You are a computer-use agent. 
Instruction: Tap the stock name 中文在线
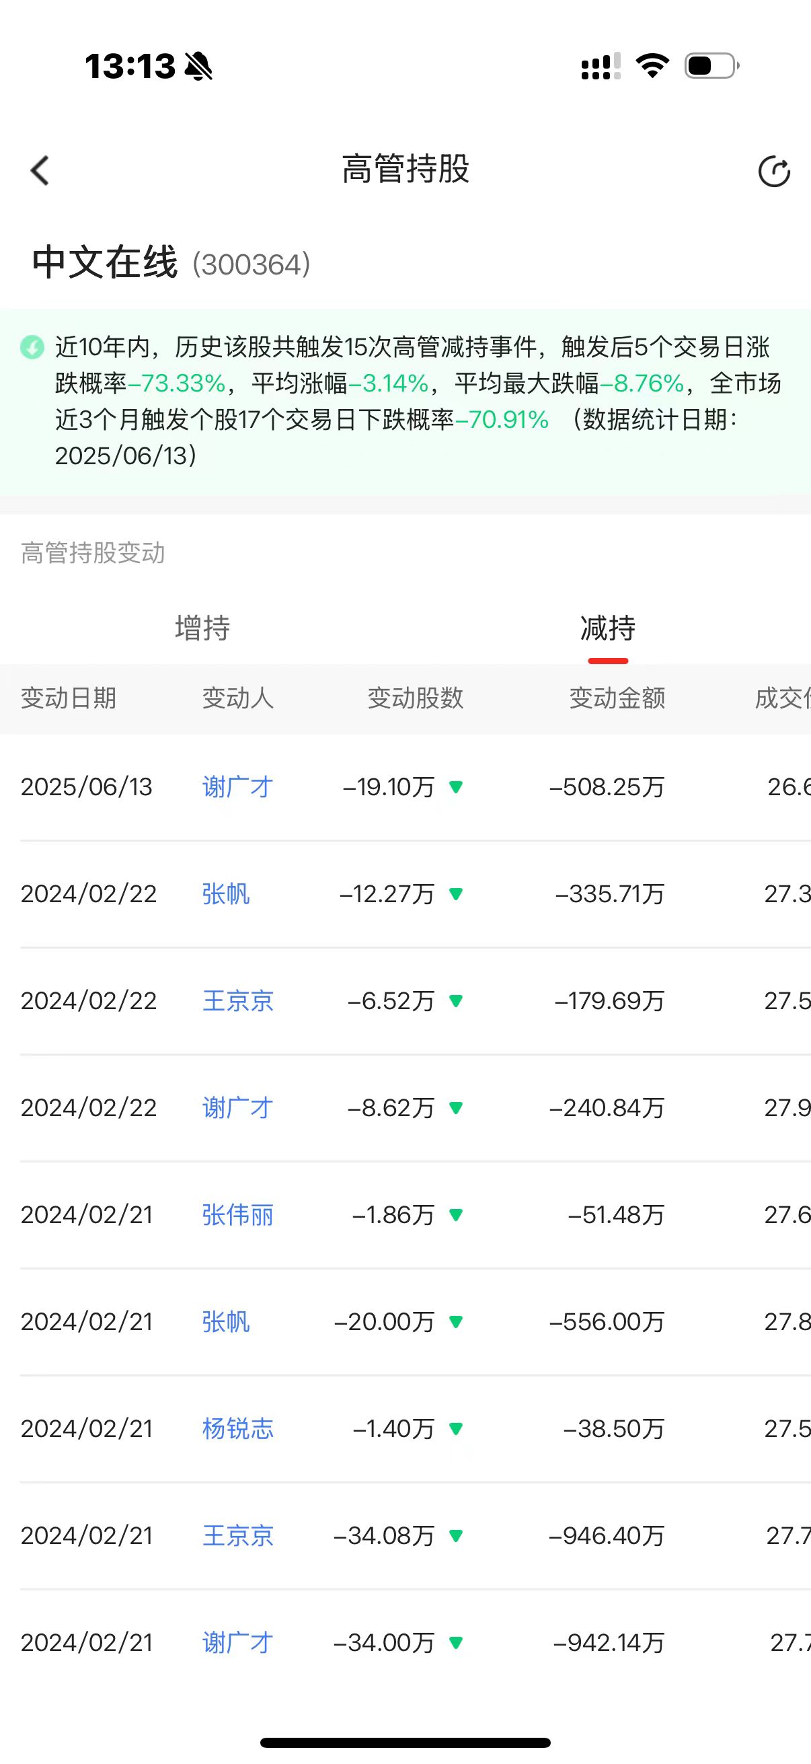[x=105, y=262]
